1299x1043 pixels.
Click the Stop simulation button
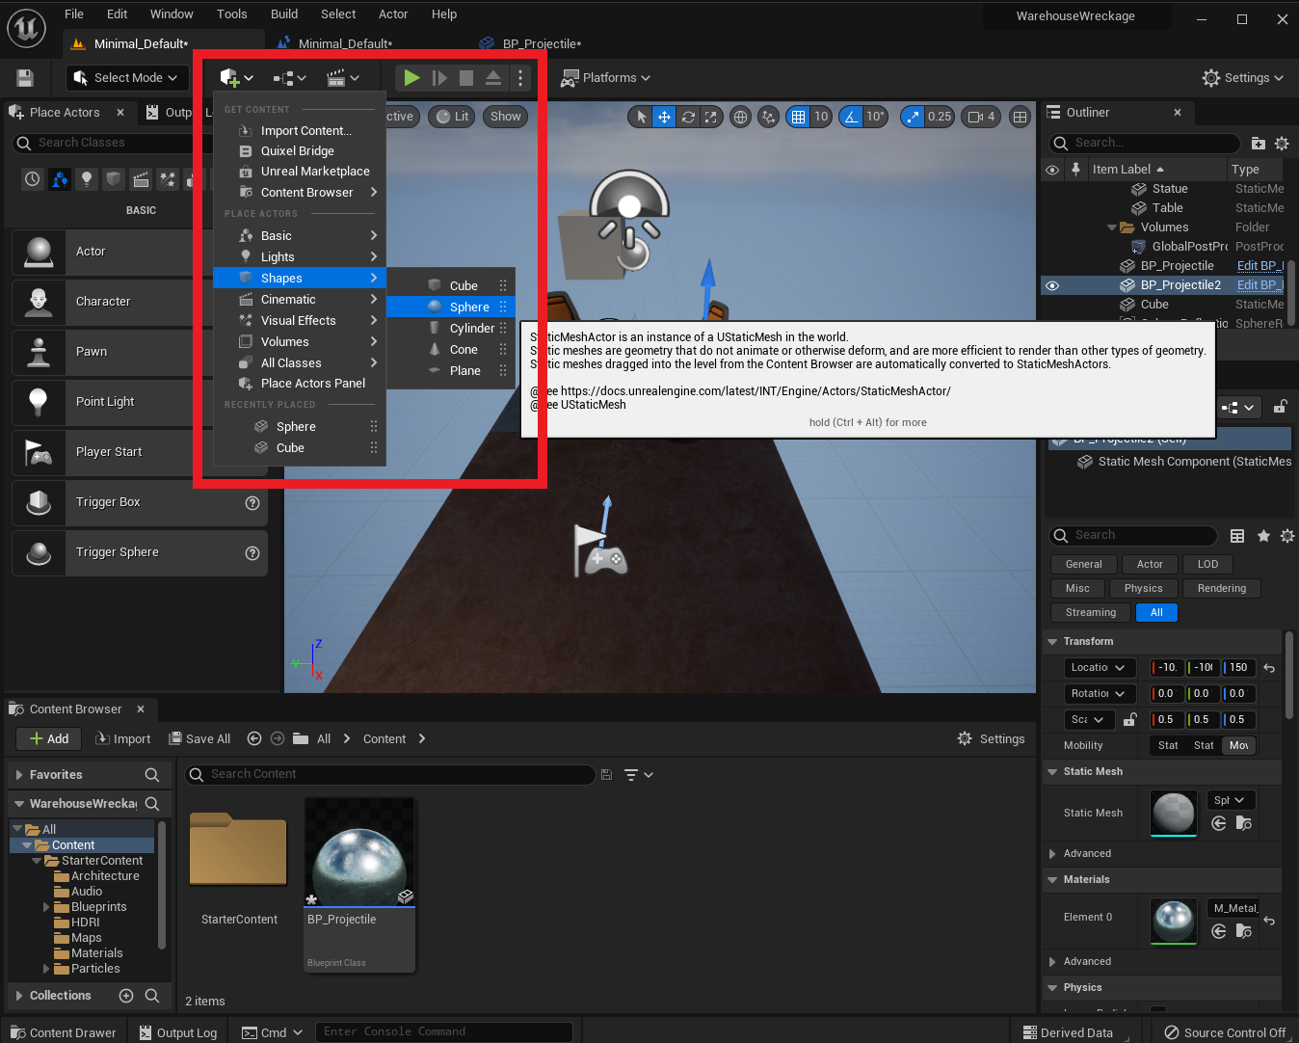(x=466, y=78)
